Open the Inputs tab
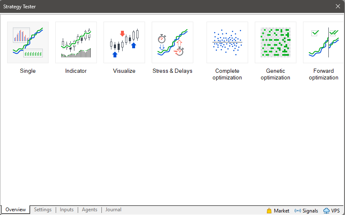 coord(67,210)
